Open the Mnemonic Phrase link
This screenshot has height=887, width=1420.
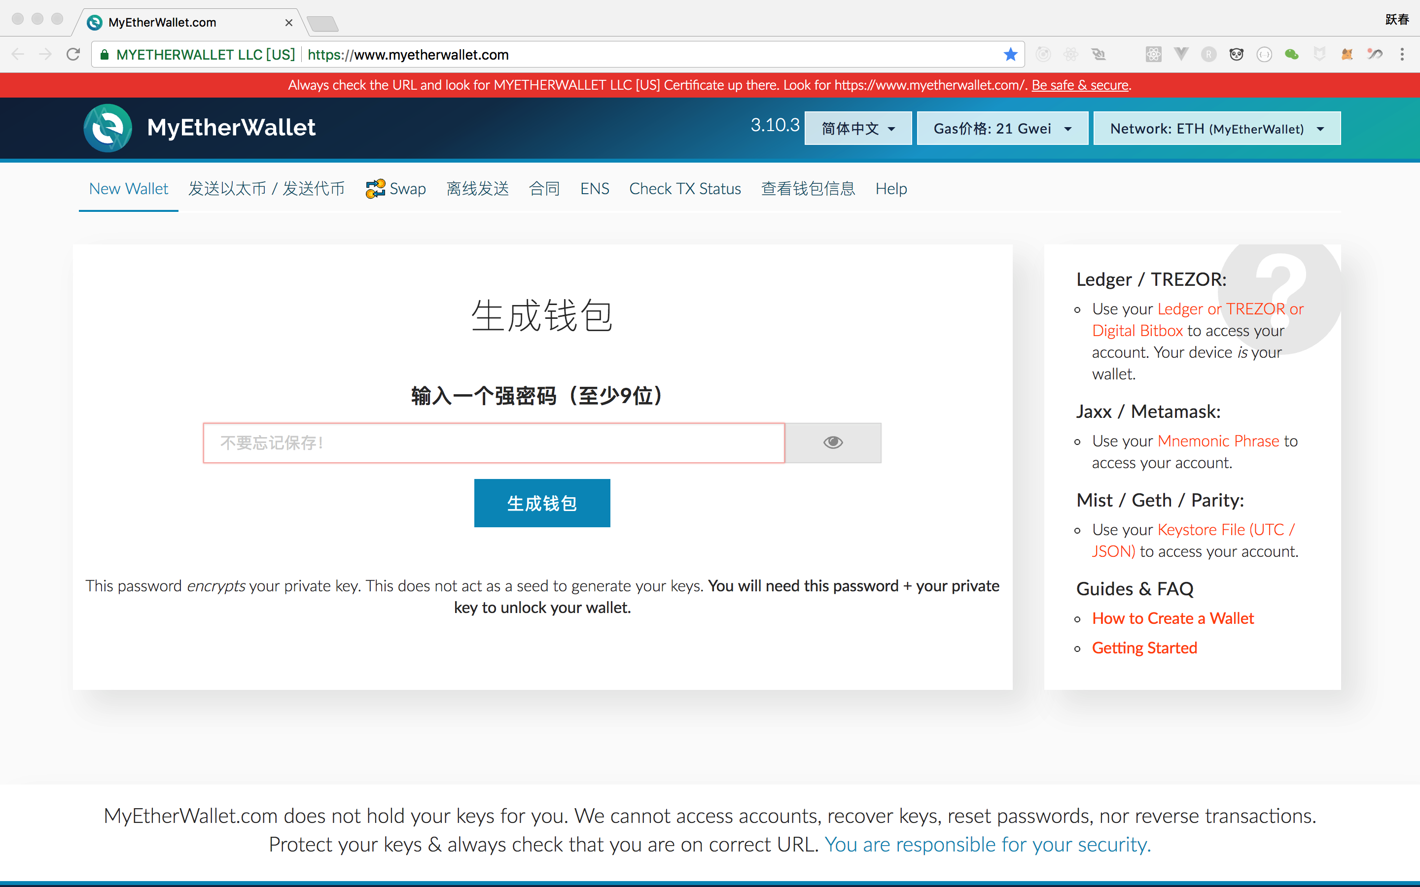click(1218, 441)
